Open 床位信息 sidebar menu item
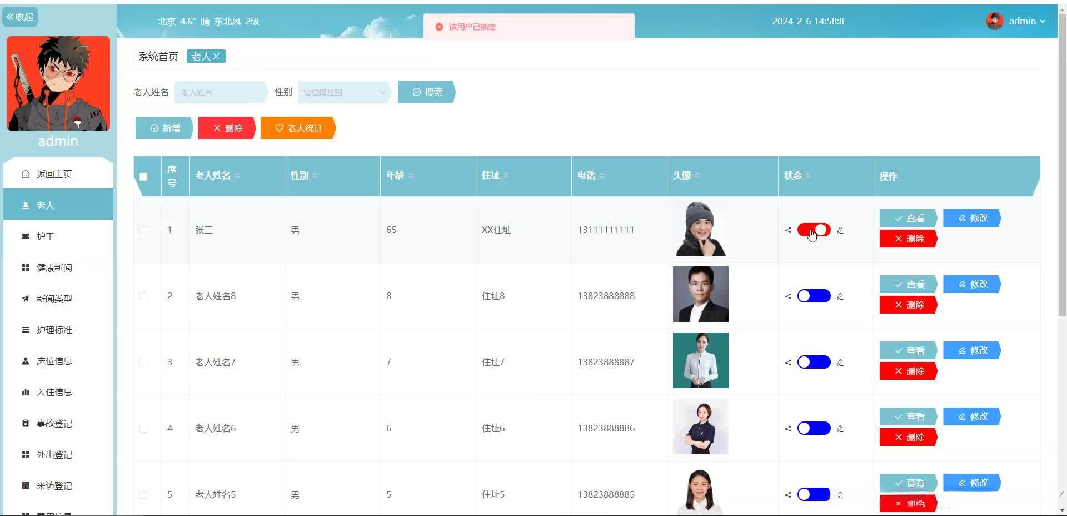 (x=58, y=361)
